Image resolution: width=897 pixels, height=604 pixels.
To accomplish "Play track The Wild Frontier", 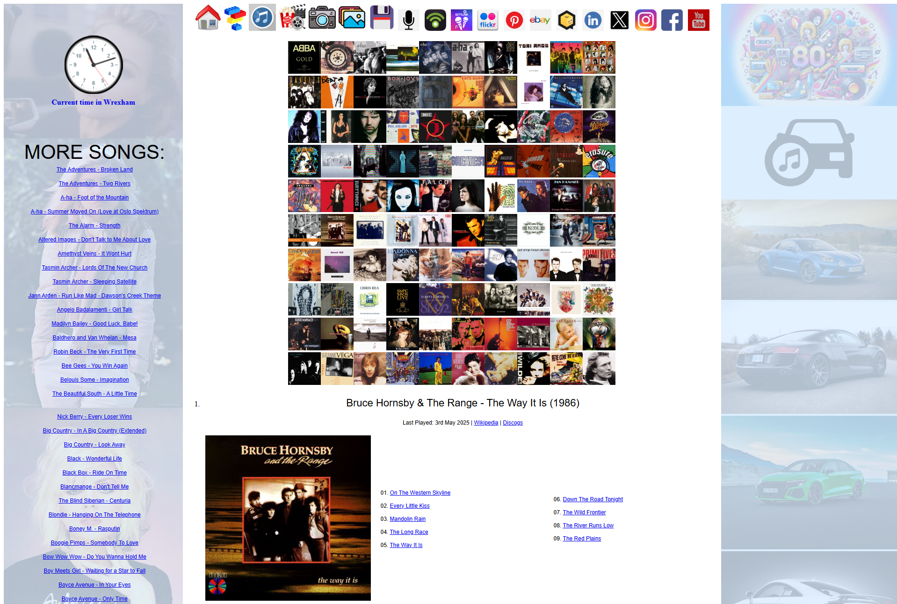I will (x=584, y=512).
